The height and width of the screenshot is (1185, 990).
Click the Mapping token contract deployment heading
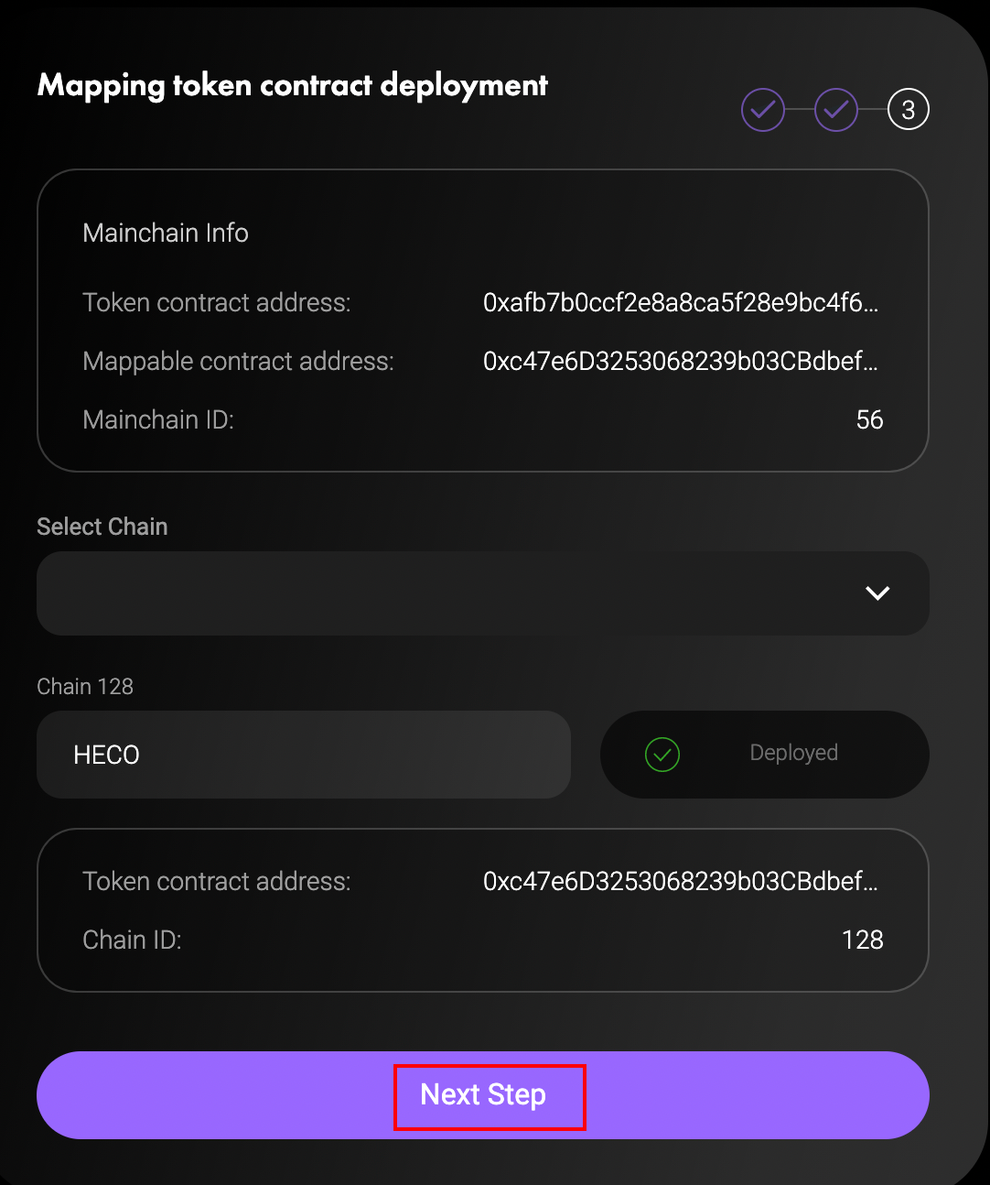(x=293, y=85)
